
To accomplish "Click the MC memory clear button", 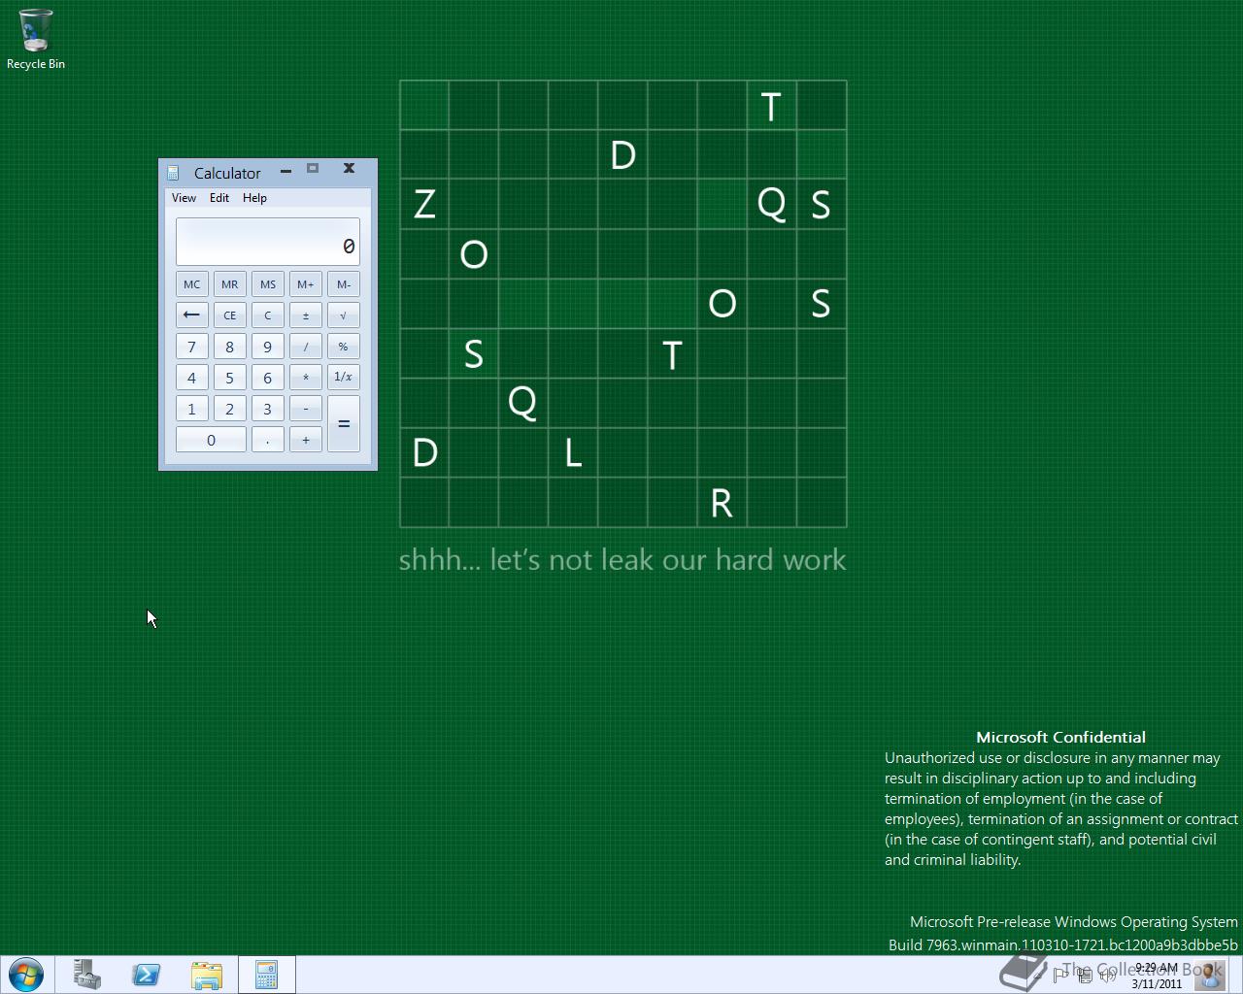I will pyautogui.click(x=191, y=283).
